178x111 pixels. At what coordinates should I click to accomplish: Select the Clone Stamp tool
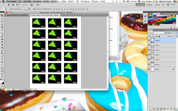[2, 39]
